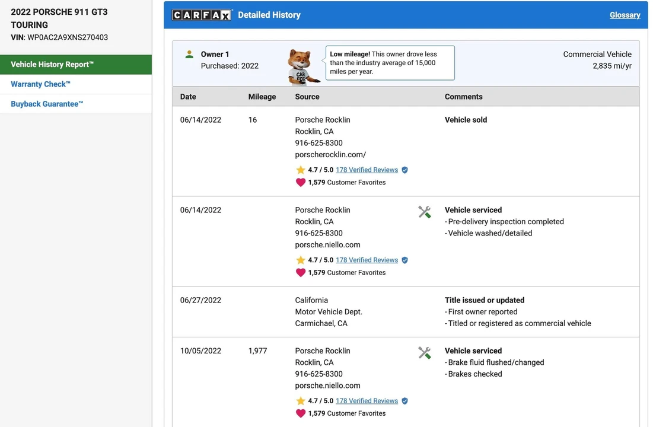Click mileage 16 in Vehicle sold row
The width and height of the screenshot is (653, 427).
[x=253, y=120]
